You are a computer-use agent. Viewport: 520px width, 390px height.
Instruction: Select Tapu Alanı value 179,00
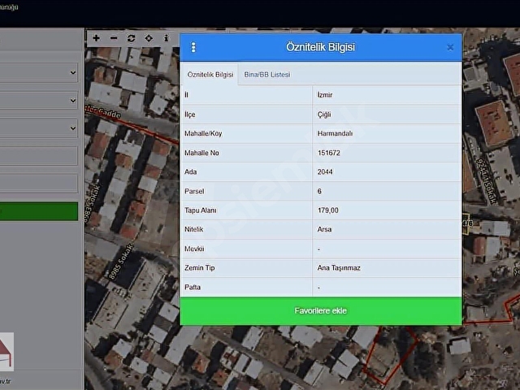pos(387,210)
